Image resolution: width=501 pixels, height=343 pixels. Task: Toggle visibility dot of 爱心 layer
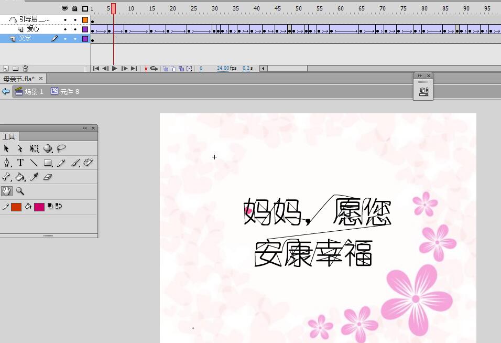point(66,29)
